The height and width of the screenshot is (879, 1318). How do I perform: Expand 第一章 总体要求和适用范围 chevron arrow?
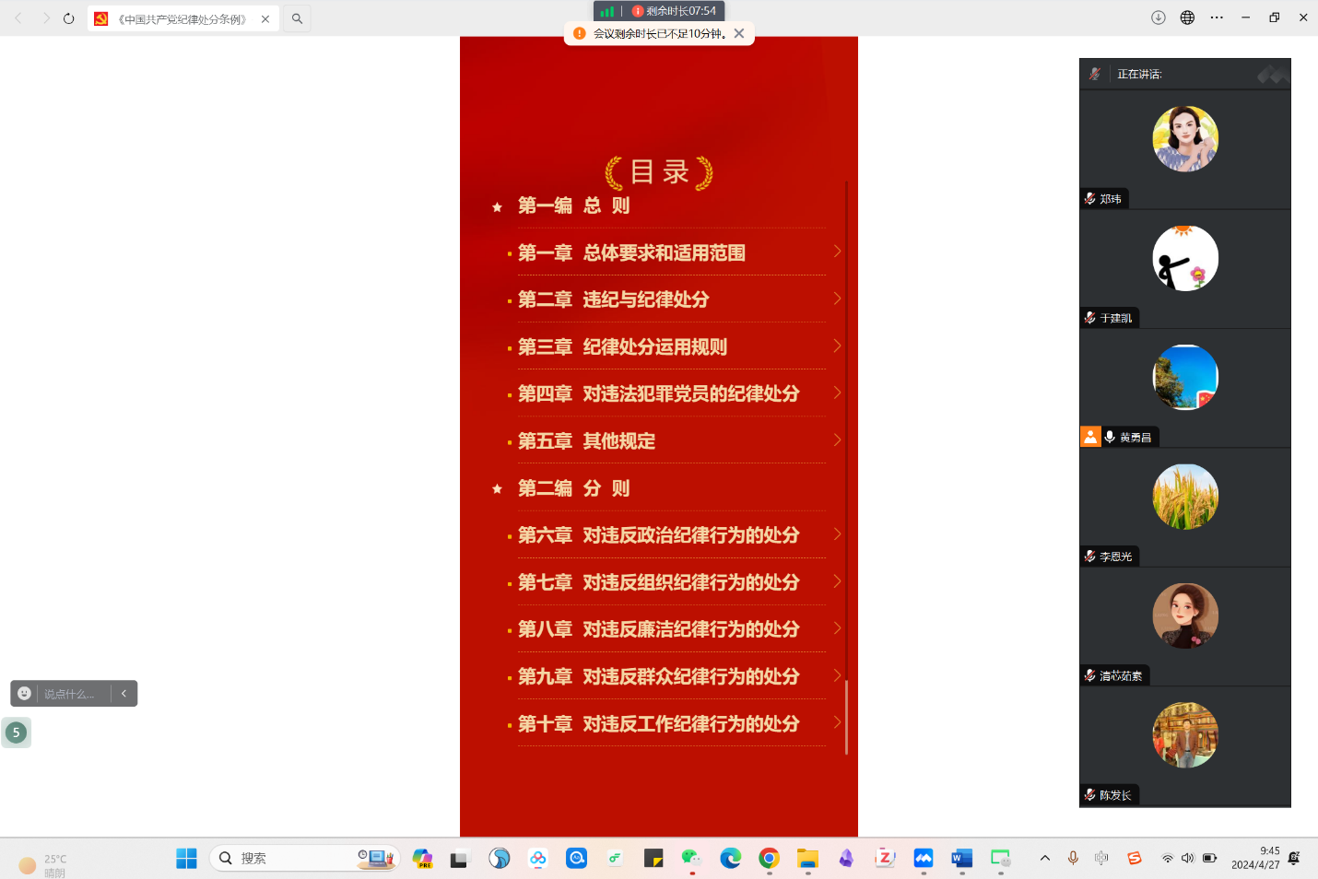837,252
